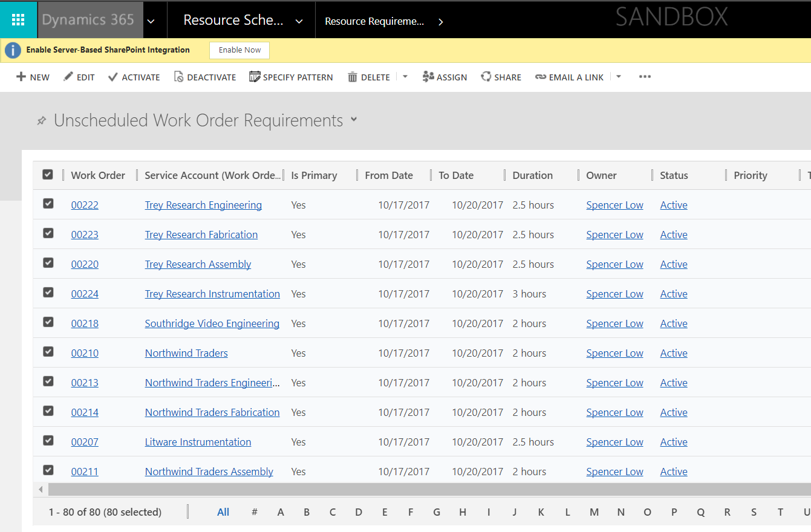Open dropdown next to EMAIL A LINK

(617, 77)
